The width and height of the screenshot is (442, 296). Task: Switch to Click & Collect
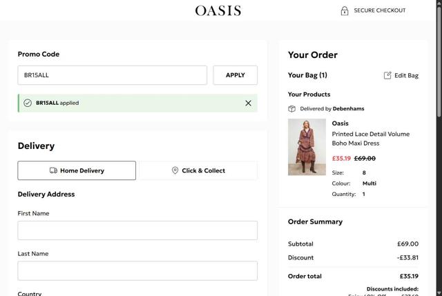tap(198, 170)
